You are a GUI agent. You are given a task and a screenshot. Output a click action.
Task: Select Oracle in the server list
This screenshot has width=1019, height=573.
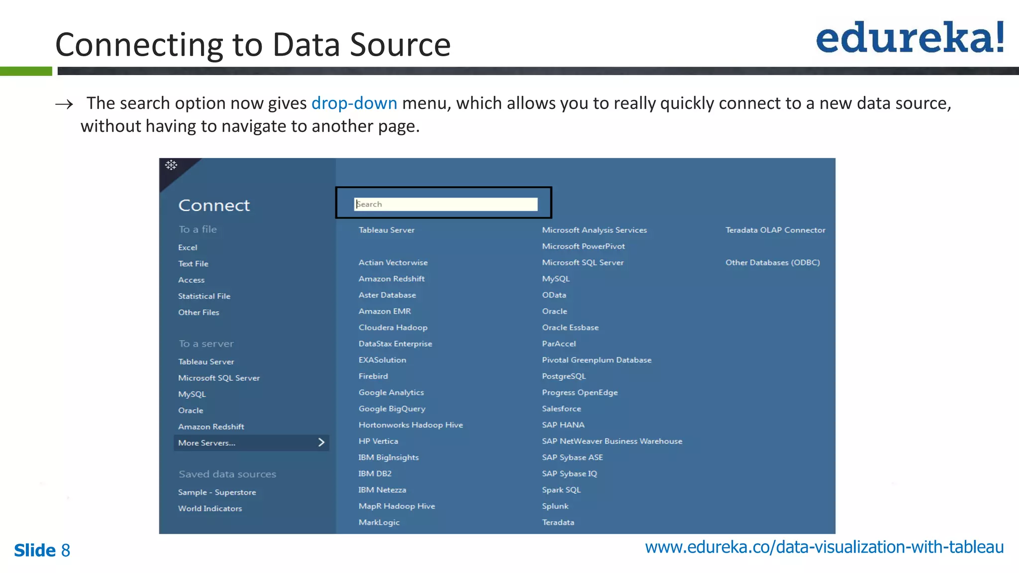click(554, 311)
